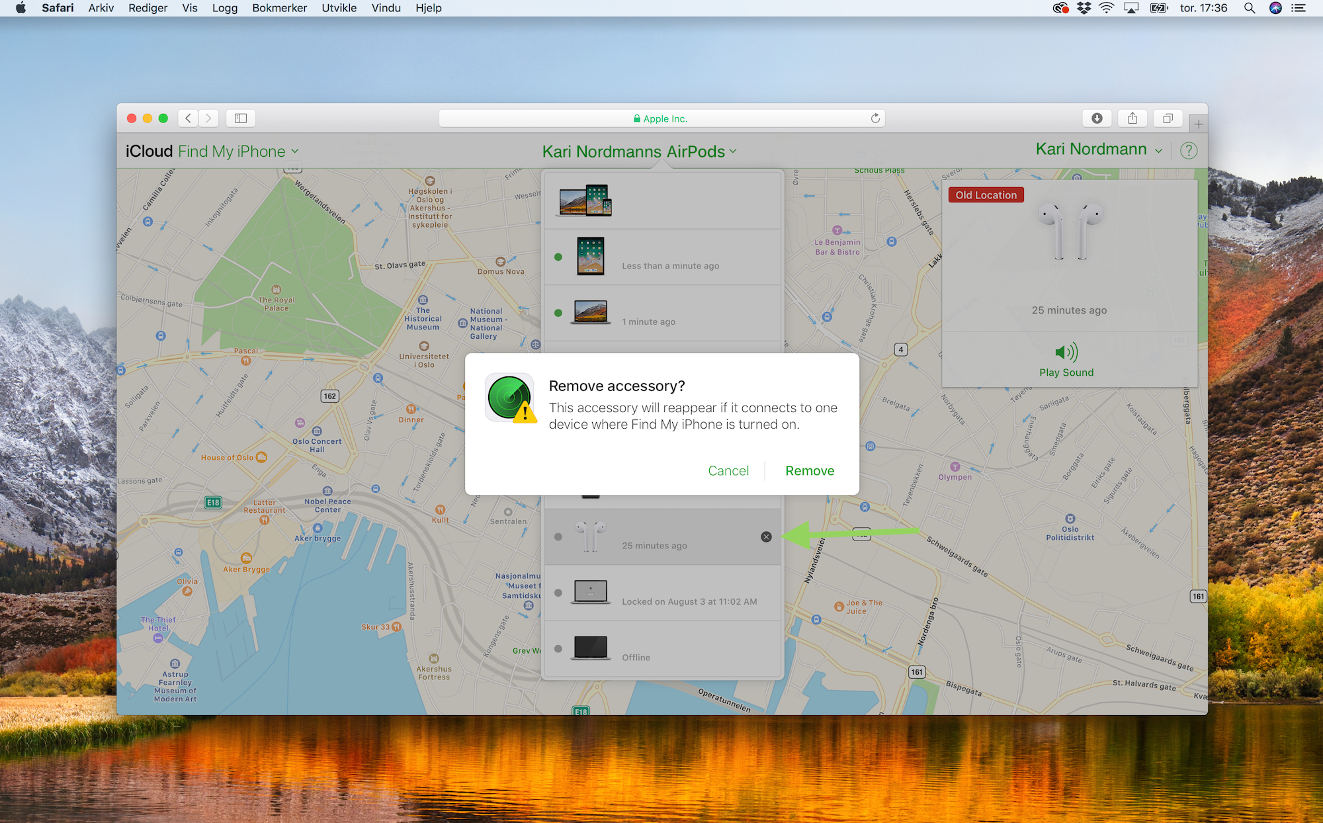Open the Bokmerker menu
Screen dimensions: 1323x823
pyautogui.click(x=280, y=8)
